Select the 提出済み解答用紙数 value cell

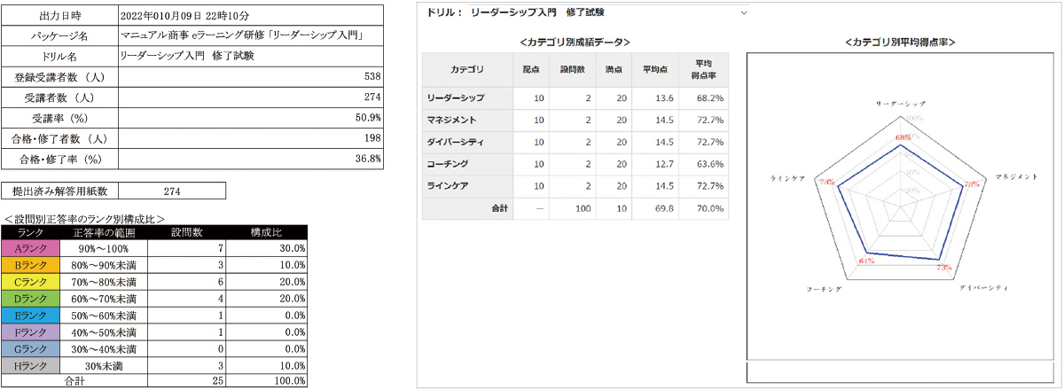tap(172, 191)
